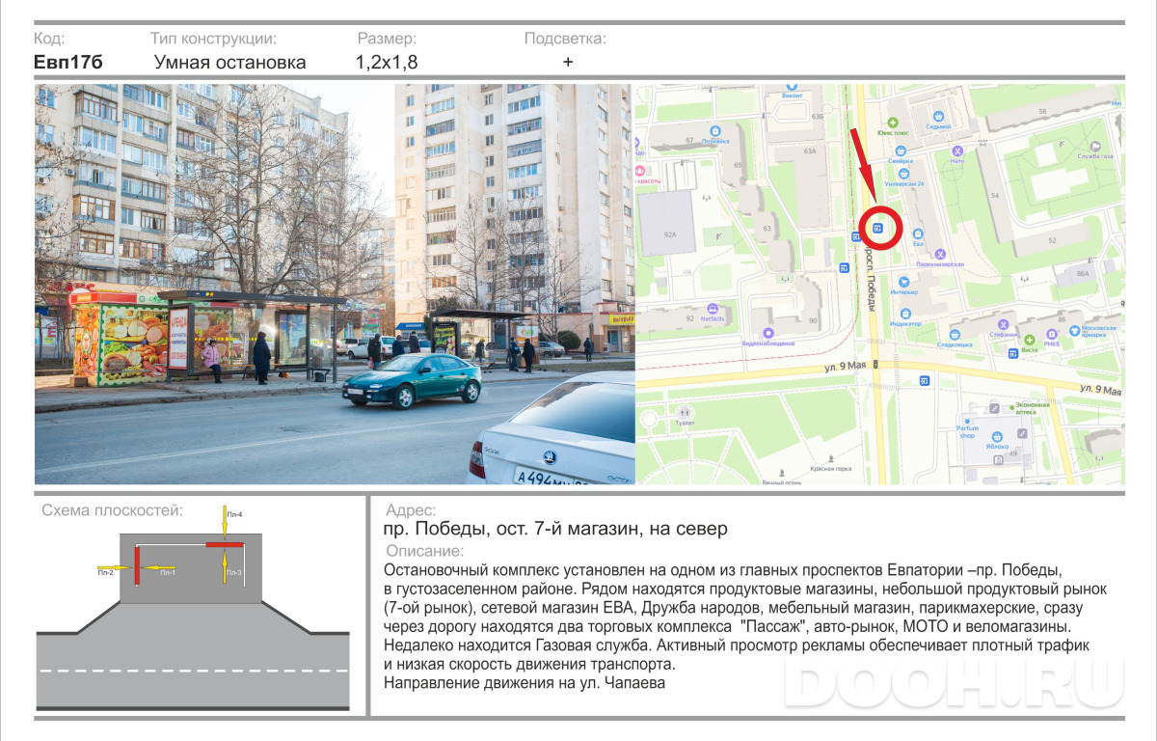Click the size value 1,2x1,8
The height and width of the screenshot is (741, 1157).
point(387,63)
